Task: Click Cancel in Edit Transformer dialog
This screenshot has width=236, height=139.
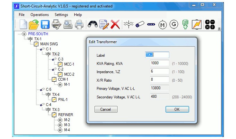Action: pos(106,109)
